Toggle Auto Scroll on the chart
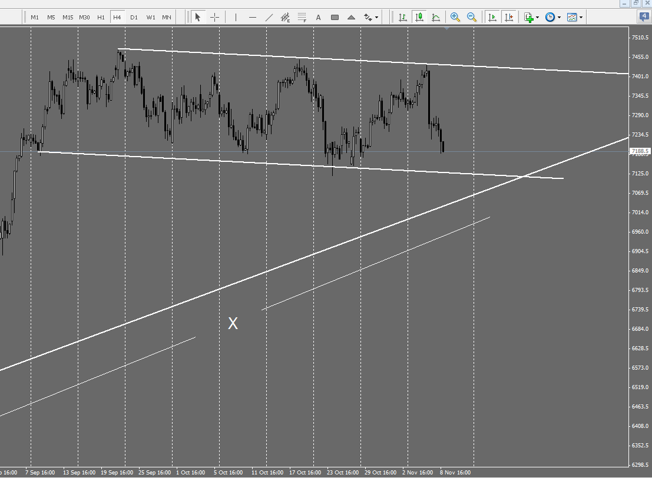The height and width of the screenshot is (478, 652). tap(492, 17)
